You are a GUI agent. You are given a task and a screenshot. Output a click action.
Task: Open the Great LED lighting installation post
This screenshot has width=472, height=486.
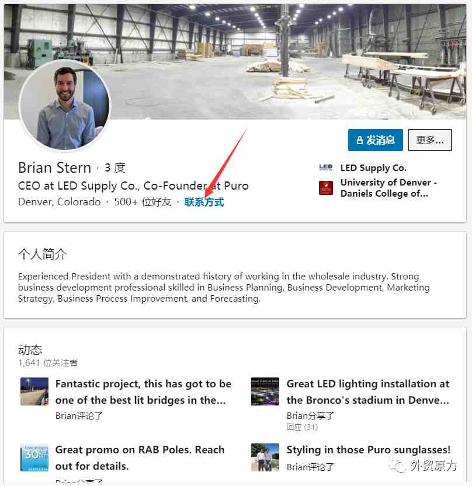tap(368, 392)
